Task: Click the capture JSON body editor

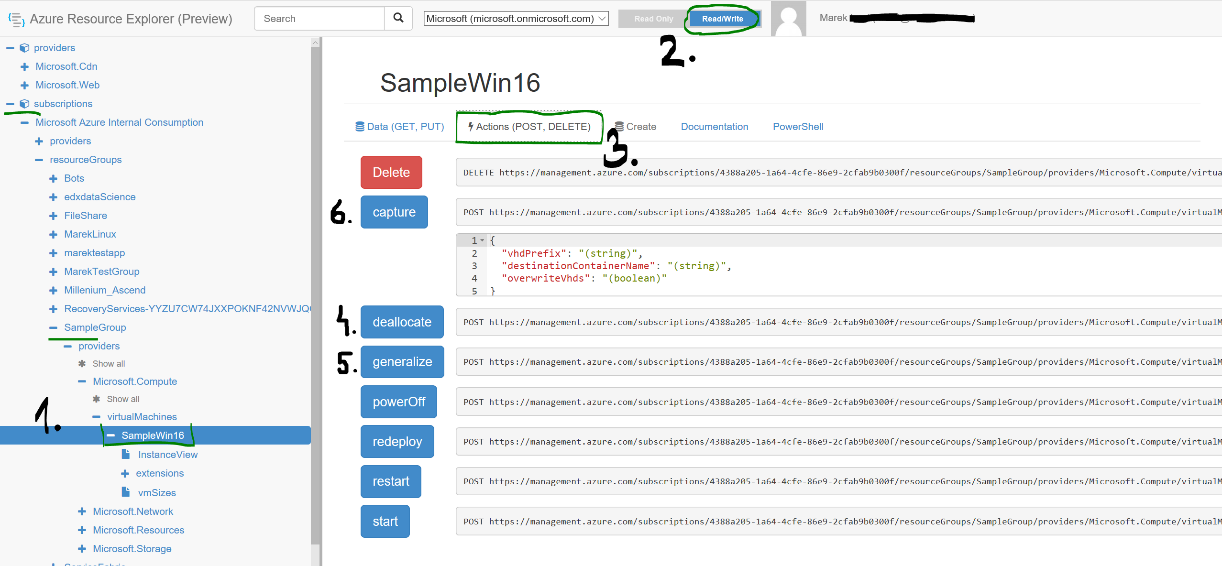Action: pos(839,265)
